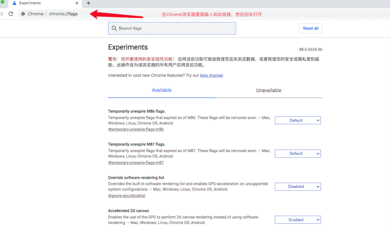Click the Chrome label in address bar
The height and width of the screenshot is (227, 390).
(35, 14)
